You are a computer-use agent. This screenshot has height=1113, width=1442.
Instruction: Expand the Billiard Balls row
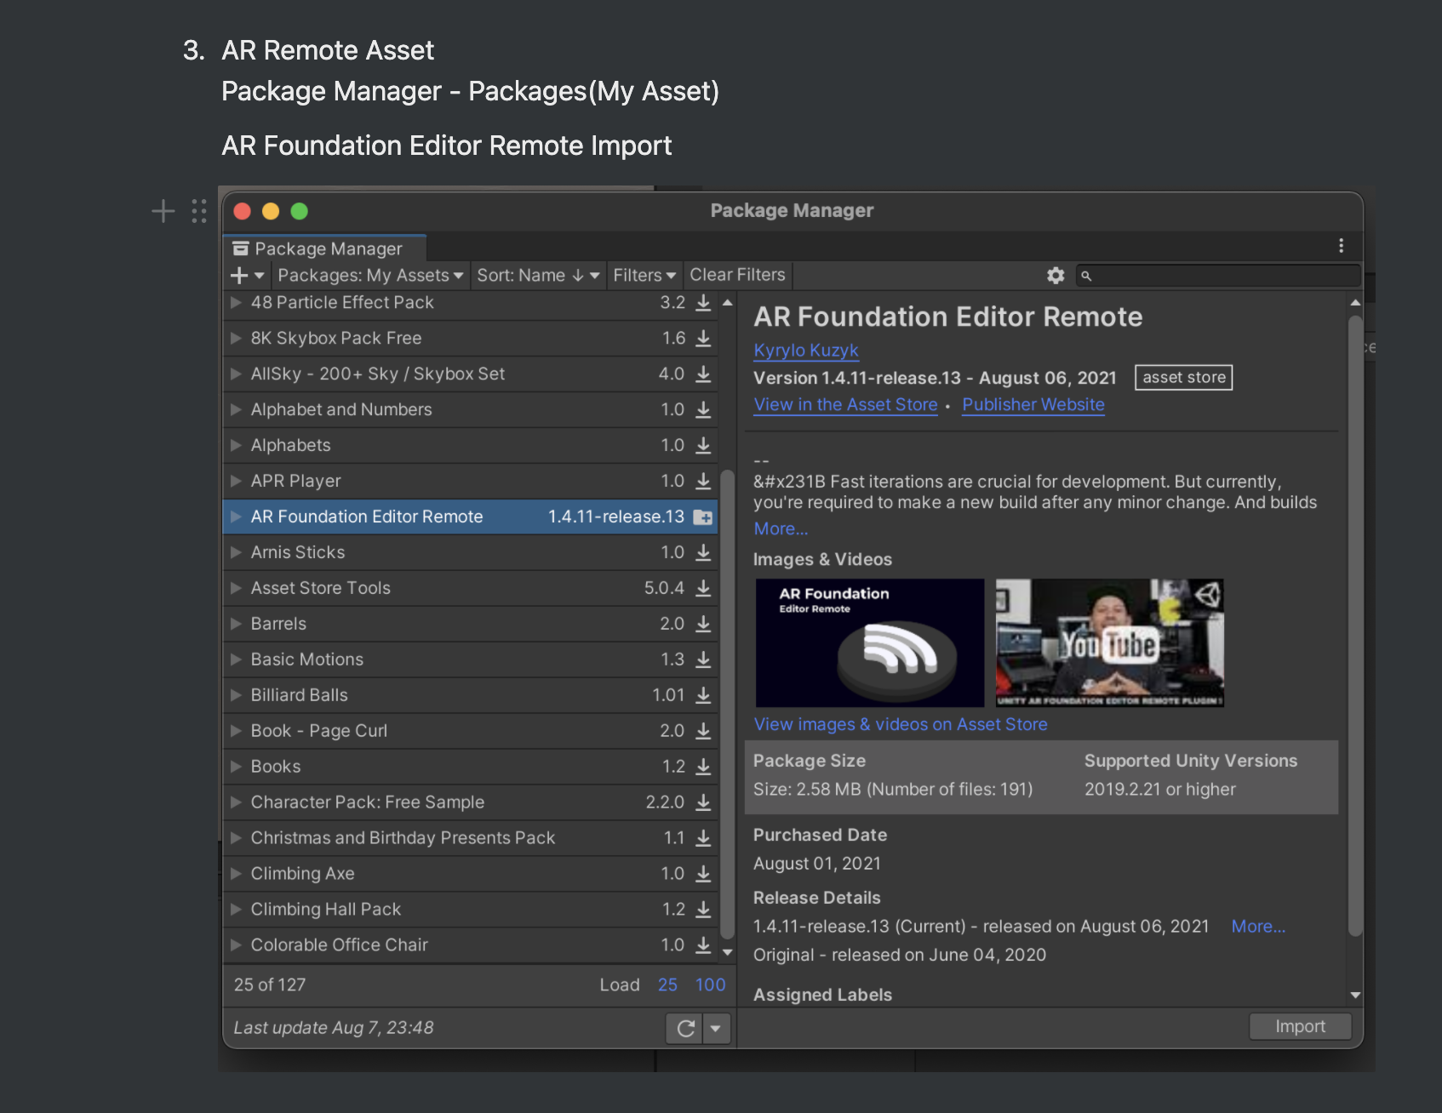(236, 696)
